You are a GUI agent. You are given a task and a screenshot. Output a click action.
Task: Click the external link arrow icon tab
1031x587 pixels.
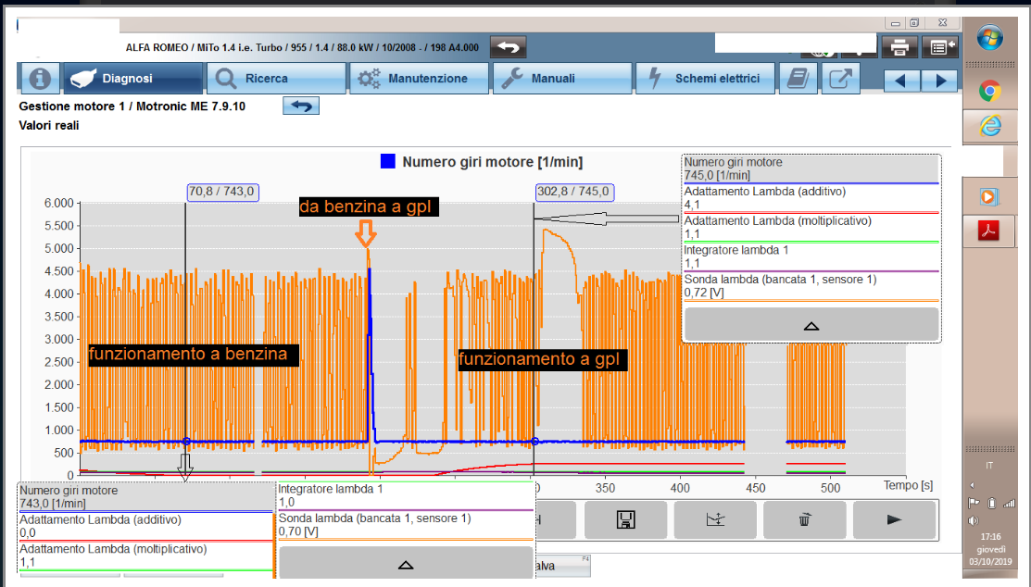[x=840, y=78]
